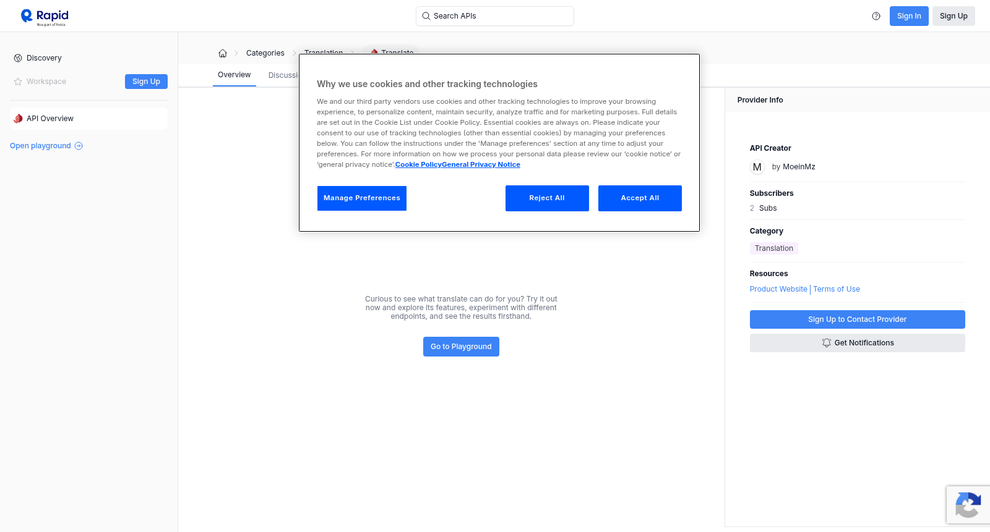Open Categories breadcrumb

coord(265,53)
